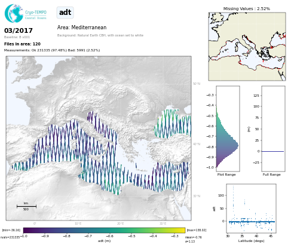The width and height of the screenshot is (294, 245).
Task: Click the Background: Natural Earth caption
Action: (x=100, y=35)
